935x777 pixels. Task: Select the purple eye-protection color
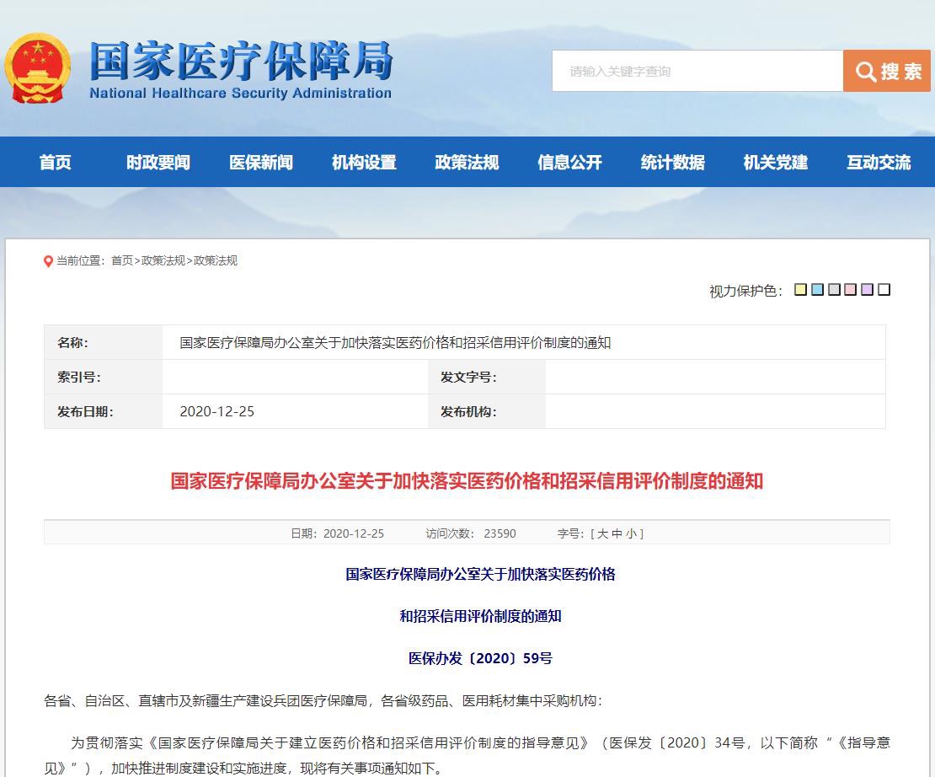pyautogui.click(x=868, y=289)
